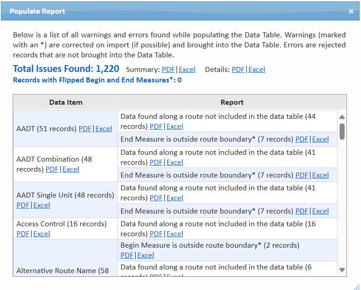Open Excel for AADT Combination records

point(71,169)
